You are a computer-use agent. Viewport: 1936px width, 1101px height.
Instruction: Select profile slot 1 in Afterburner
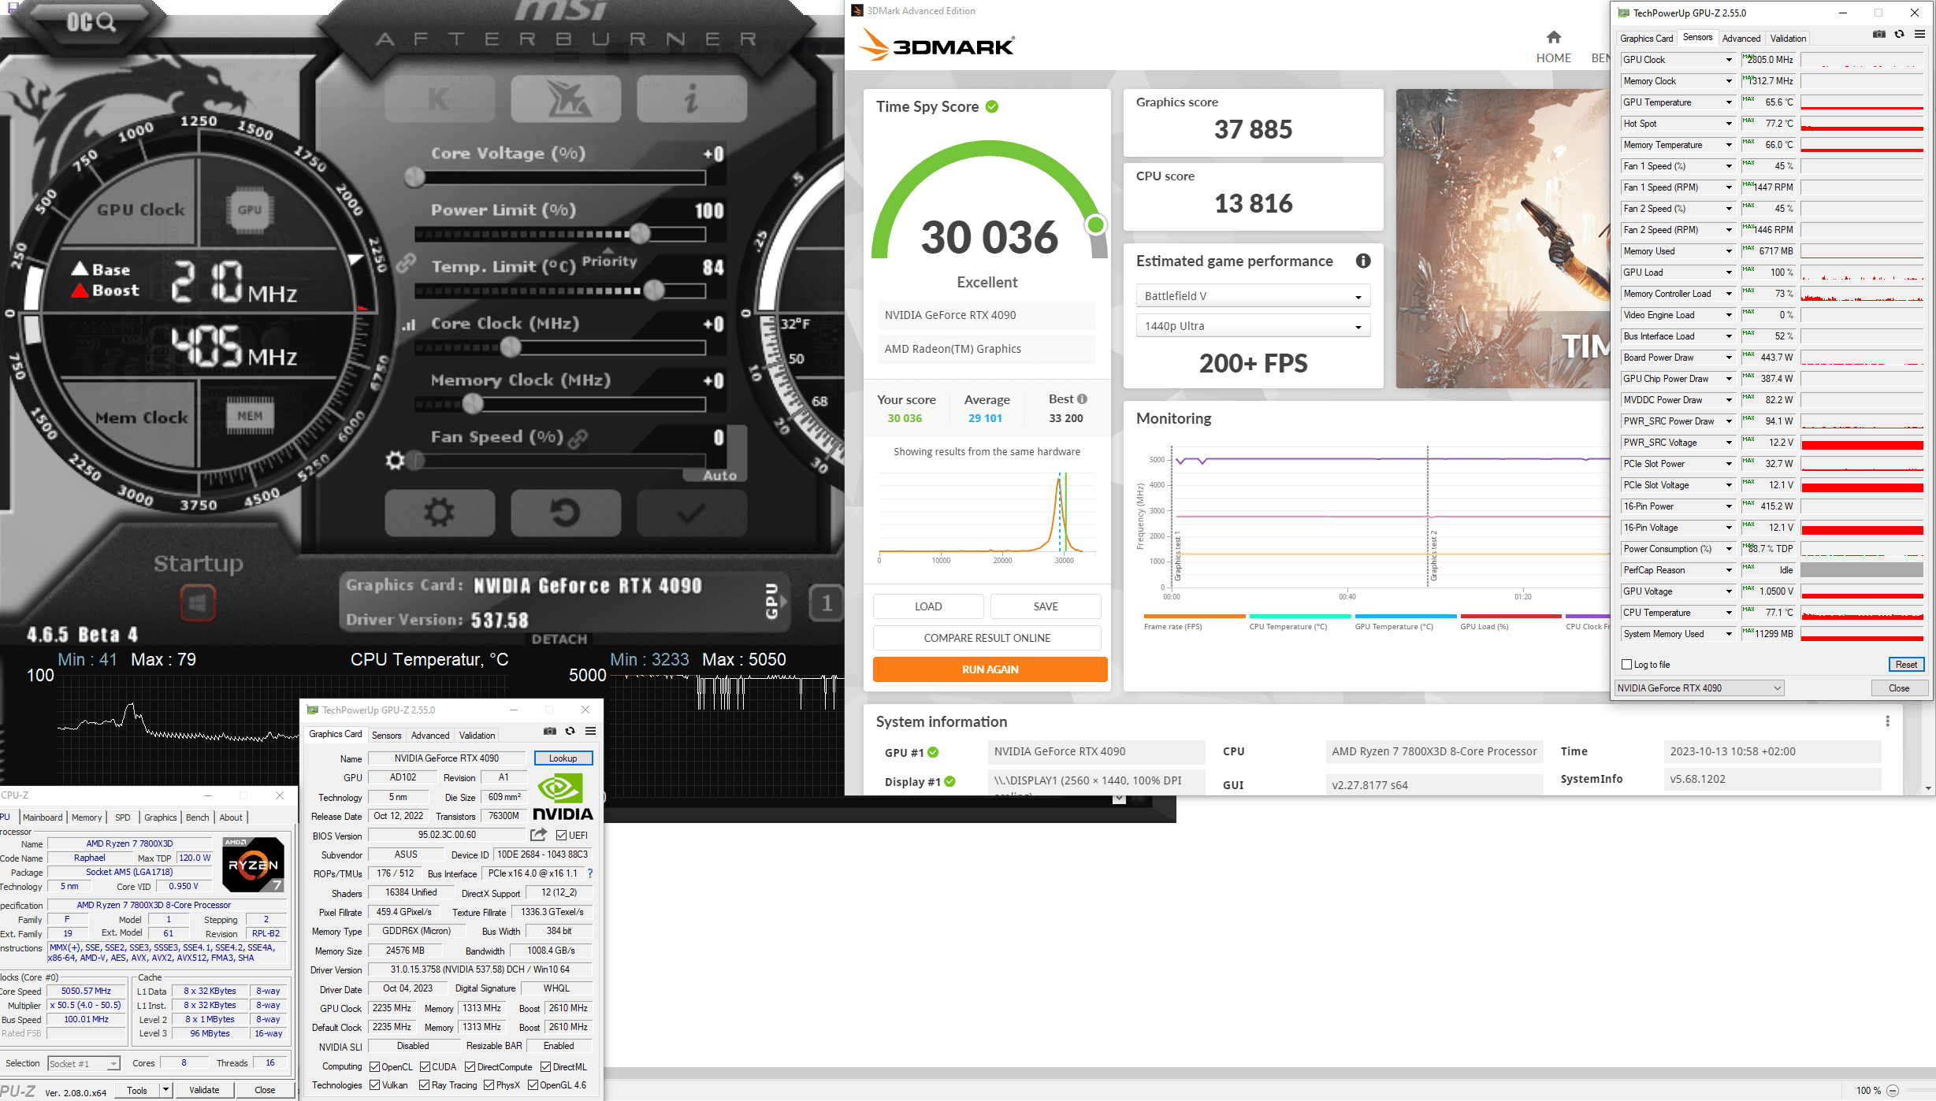pos(827,603)
